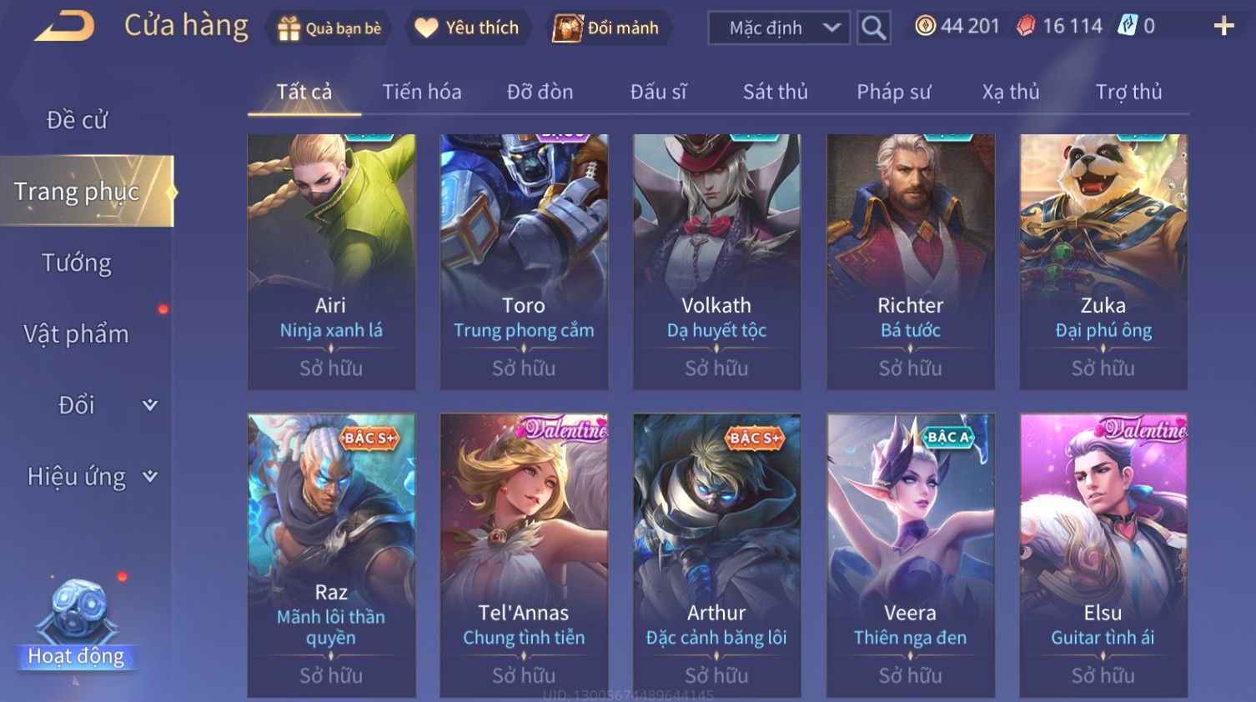Open the search magnifier icon
Image resolution: width=1256 pixels, height=702 pixels.
click(x=873, y=28)
